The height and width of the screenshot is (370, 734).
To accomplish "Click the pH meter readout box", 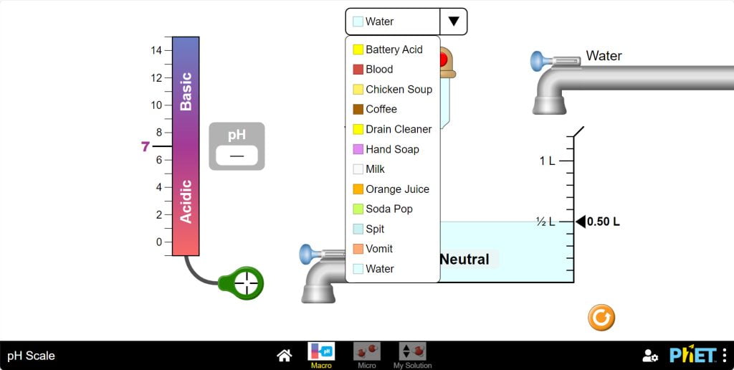I will (237, 155).
